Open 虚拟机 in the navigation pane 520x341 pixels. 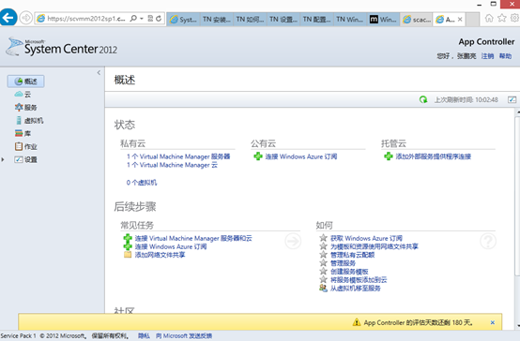click(x=29, y=121)
